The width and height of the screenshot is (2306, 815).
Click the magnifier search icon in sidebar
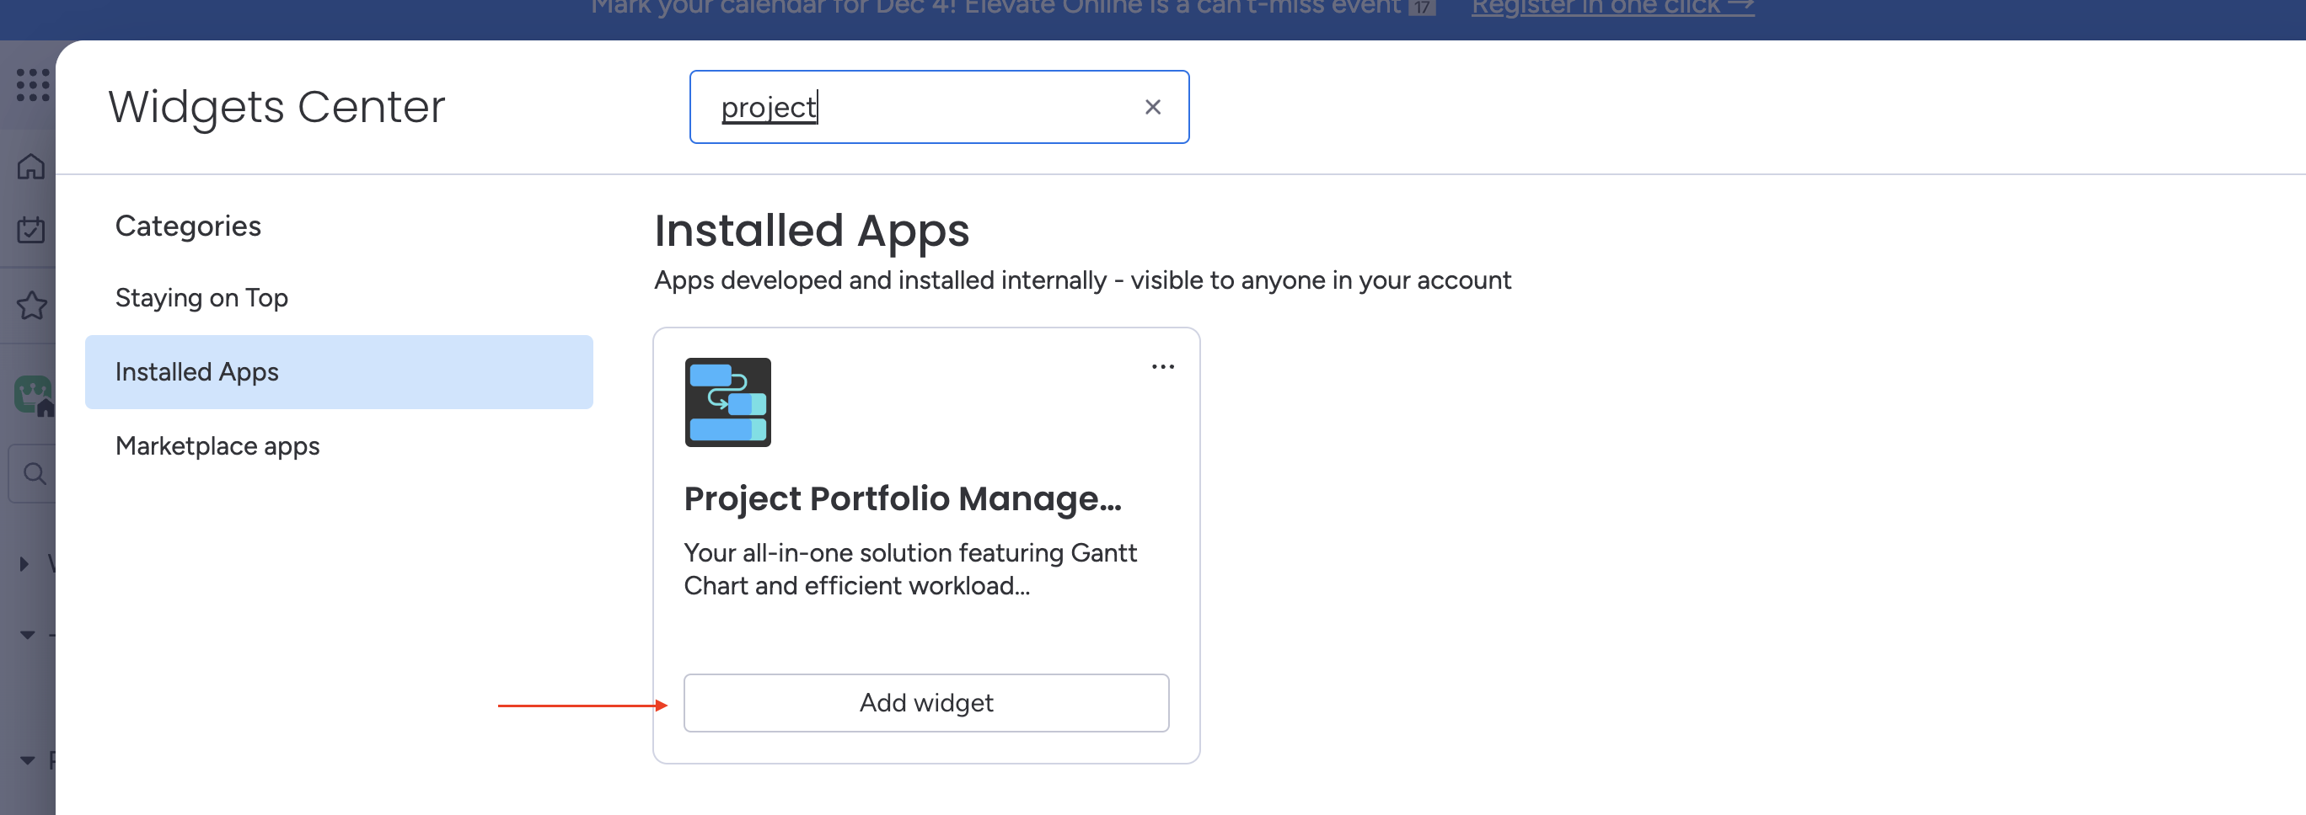(34, 473)
